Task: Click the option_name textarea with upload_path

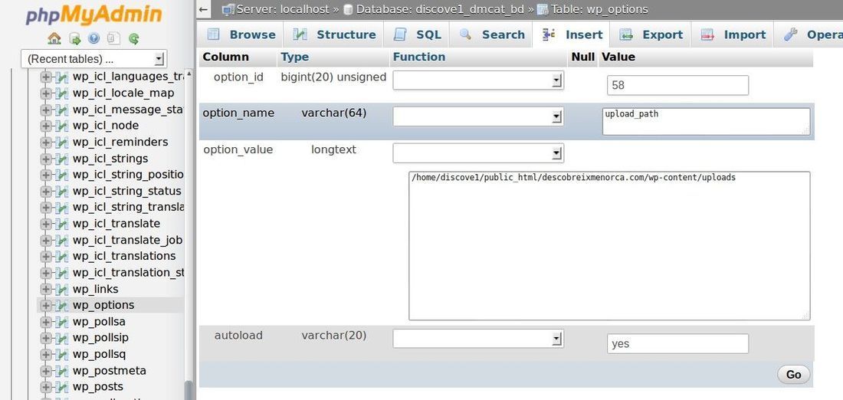Action: 706,122
